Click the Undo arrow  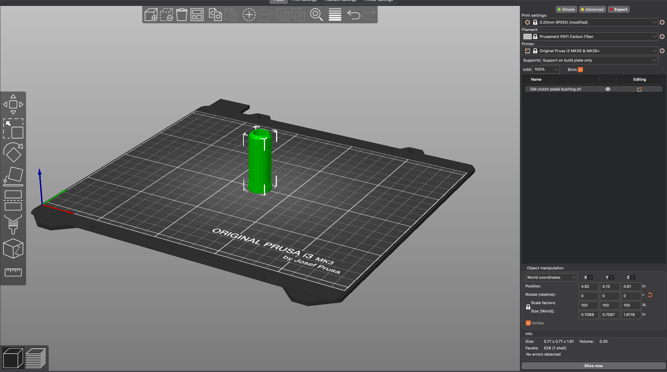(354, 15)
